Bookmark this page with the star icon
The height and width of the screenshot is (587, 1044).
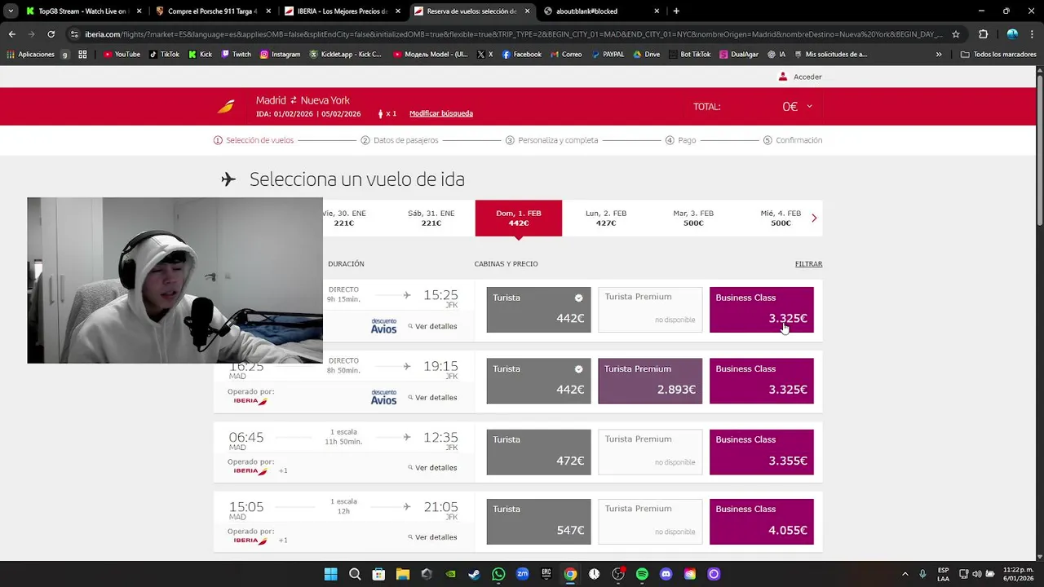[956, 34]
